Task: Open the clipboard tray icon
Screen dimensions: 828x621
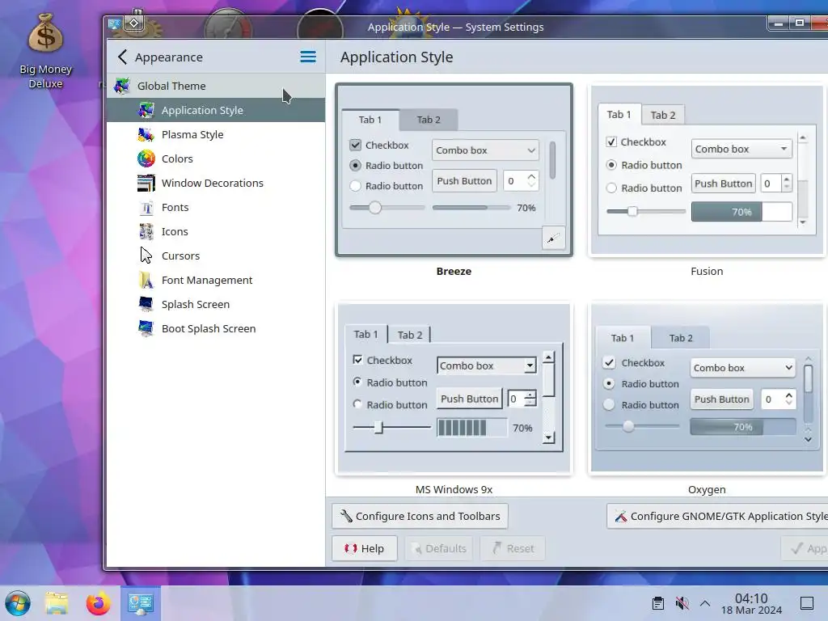Action: 658,603
